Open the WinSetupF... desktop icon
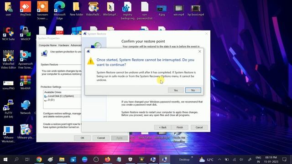Viewport: 292px width, 164px height. tap(110, 9)
